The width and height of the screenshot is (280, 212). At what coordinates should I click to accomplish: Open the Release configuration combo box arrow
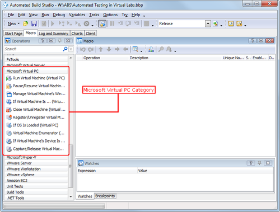pos(208,23)
